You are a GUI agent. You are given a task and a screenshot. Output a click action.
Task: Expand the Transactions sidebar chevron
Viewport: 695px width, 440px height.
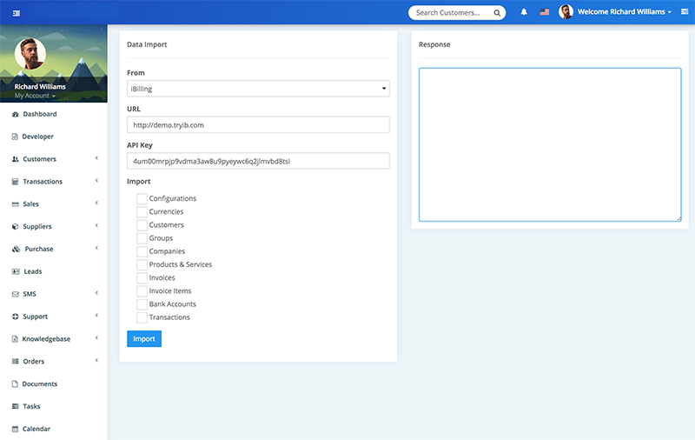tap(96, 181)
